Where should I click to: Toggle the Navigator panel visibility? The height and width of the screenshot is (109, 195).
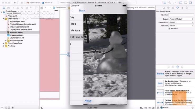(x=181, y=3)
